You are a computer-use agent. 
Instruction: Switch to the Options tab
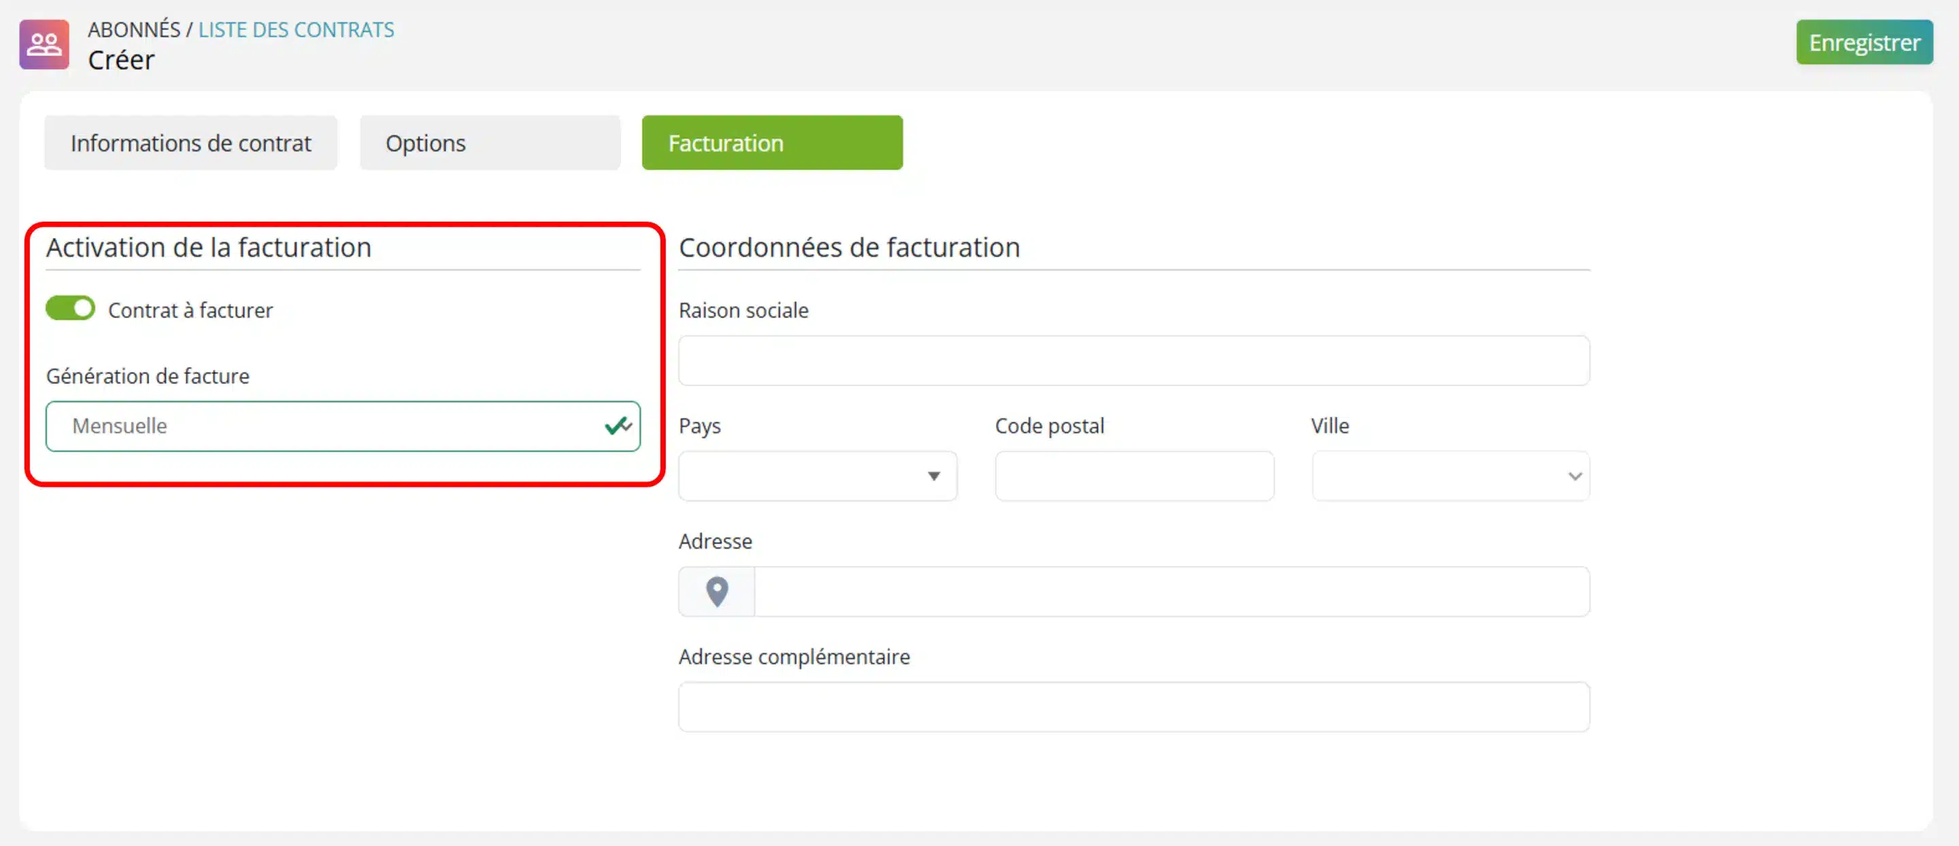pyautogui.click(x=490, y=143)
